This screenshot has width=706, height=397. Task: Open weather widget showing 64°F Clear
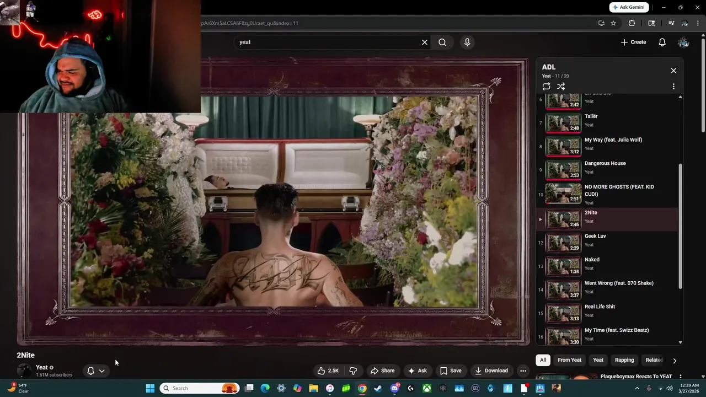pyautogui.click(x=19, y=388)
